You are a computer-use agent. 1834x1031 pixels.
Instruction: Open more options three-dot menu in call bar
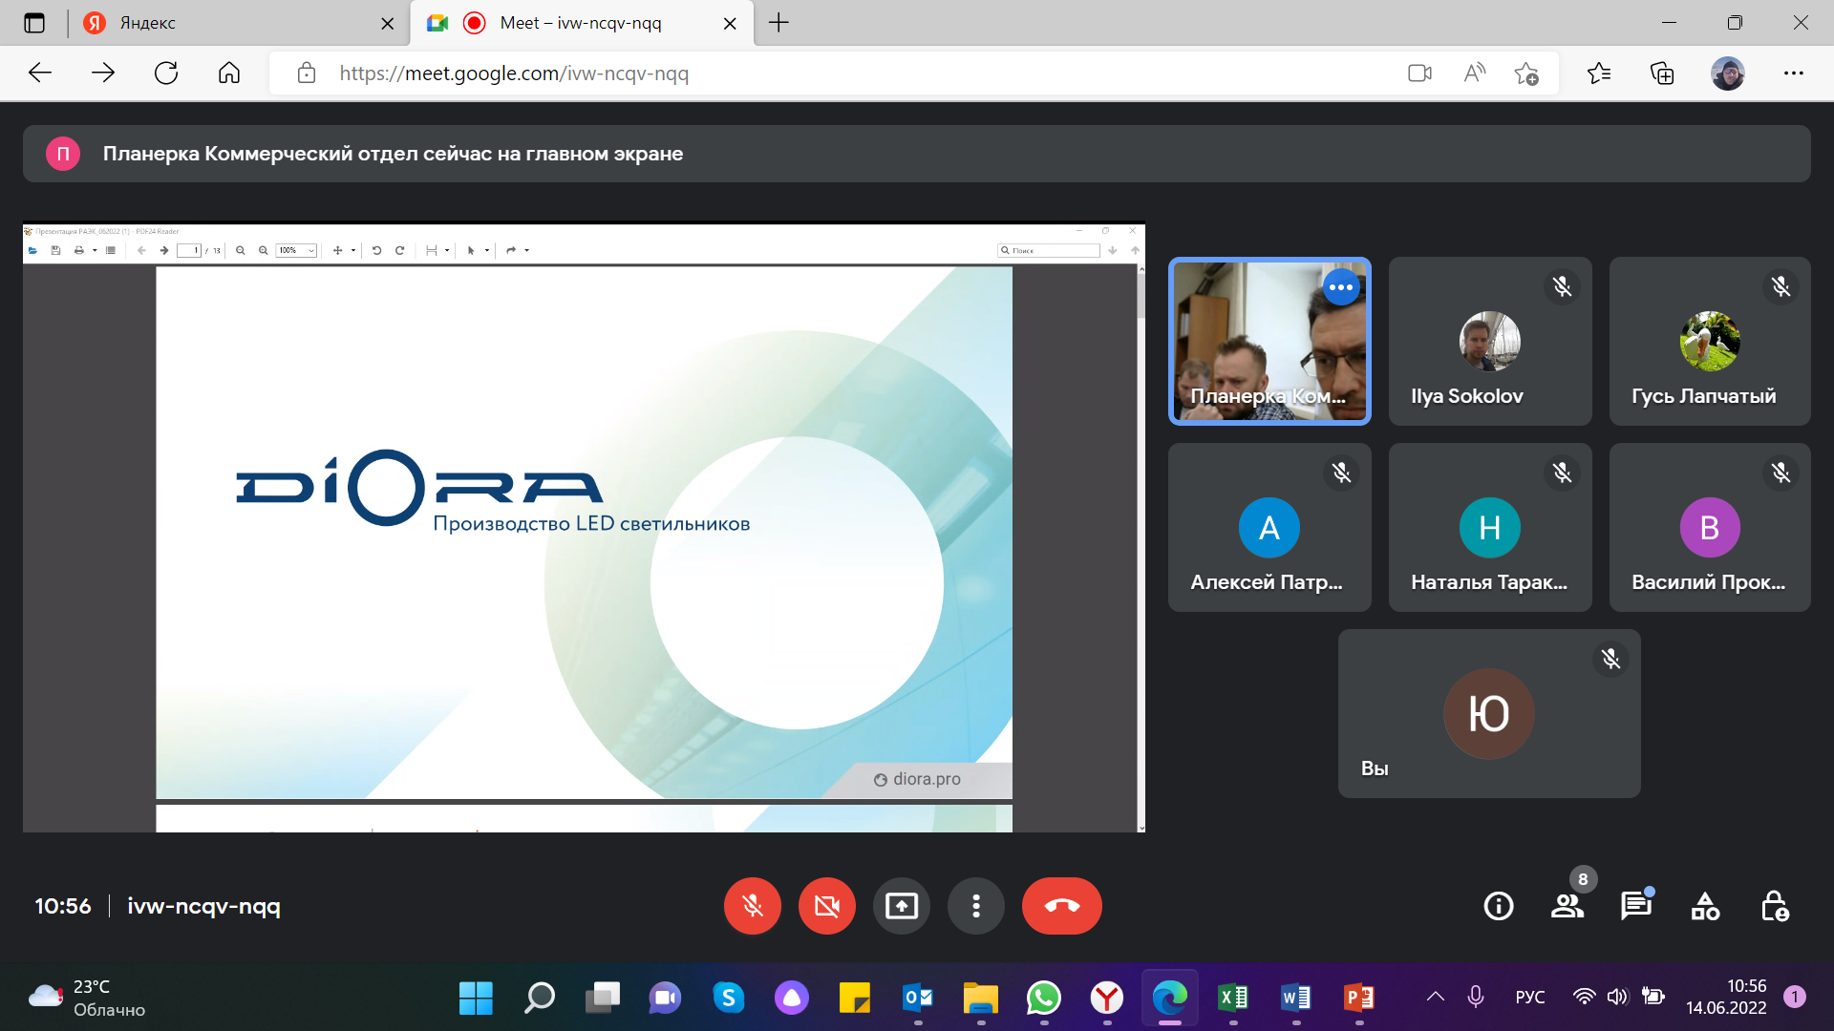coord(975,905)
